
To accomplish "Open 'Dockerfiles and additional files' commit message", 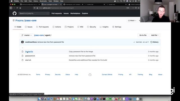I will tap(88, 60).
